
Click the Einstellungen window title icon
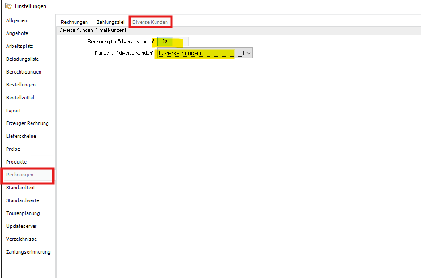pyautogui.click(x=8, y=6)
